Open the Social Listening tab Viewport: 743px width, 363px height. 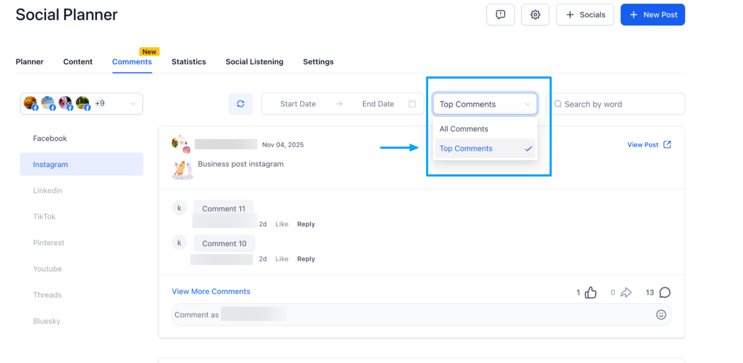[254, 62]
